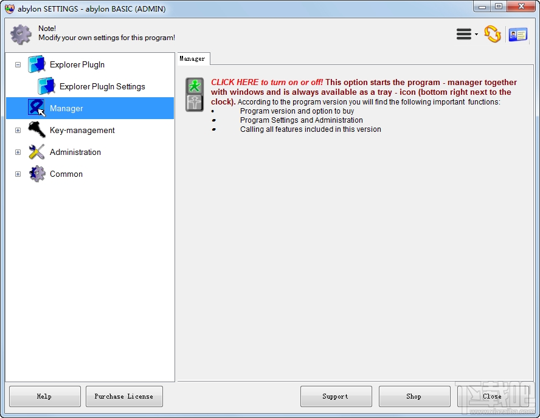Click the Purchase License button
The height and width of the screenshot is (418, 540).
click(124, 396)
